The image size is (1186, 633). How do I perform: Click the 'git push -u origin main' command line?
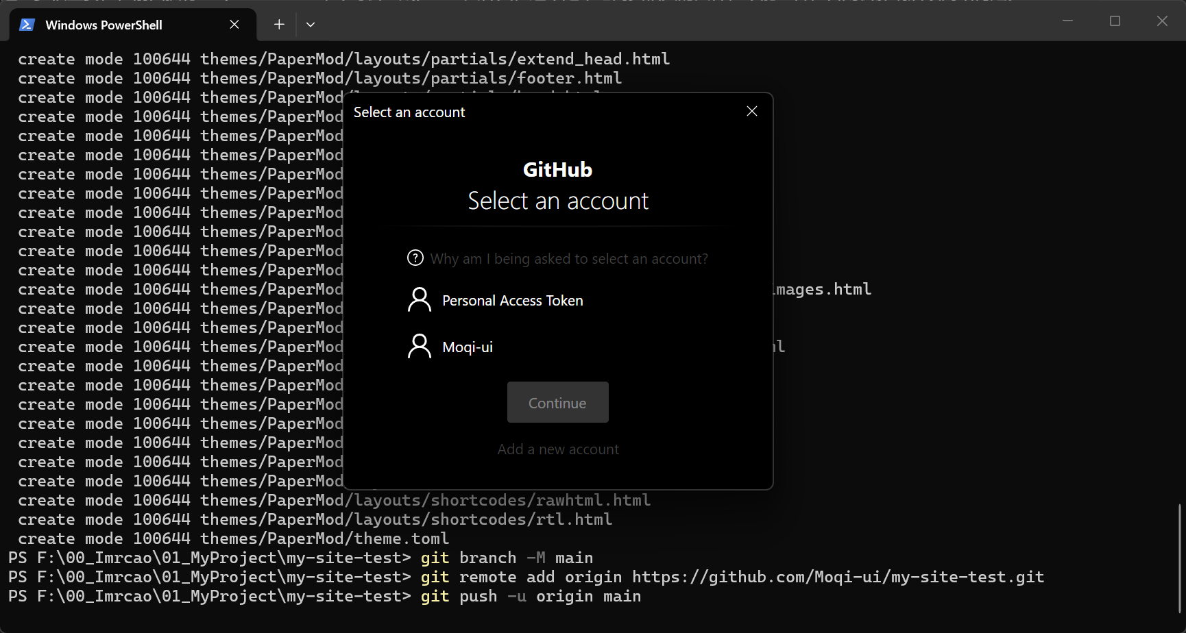[x=325, y=597]
